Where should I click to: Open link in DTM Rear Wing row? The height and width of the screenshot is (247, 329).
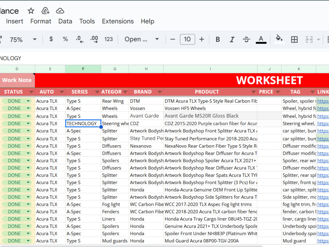click(x=323, y=101)
